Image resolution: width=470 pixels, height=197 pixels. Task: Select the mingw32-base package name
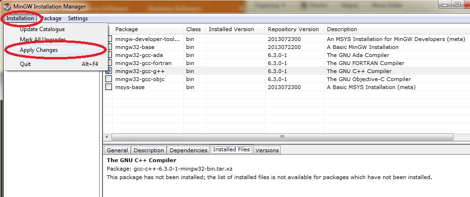point(135,47)
